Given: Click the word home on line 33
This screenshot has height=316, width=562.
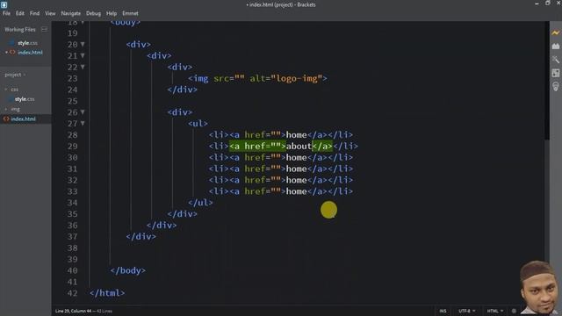Looking at the screenshot, I should 297,191.
